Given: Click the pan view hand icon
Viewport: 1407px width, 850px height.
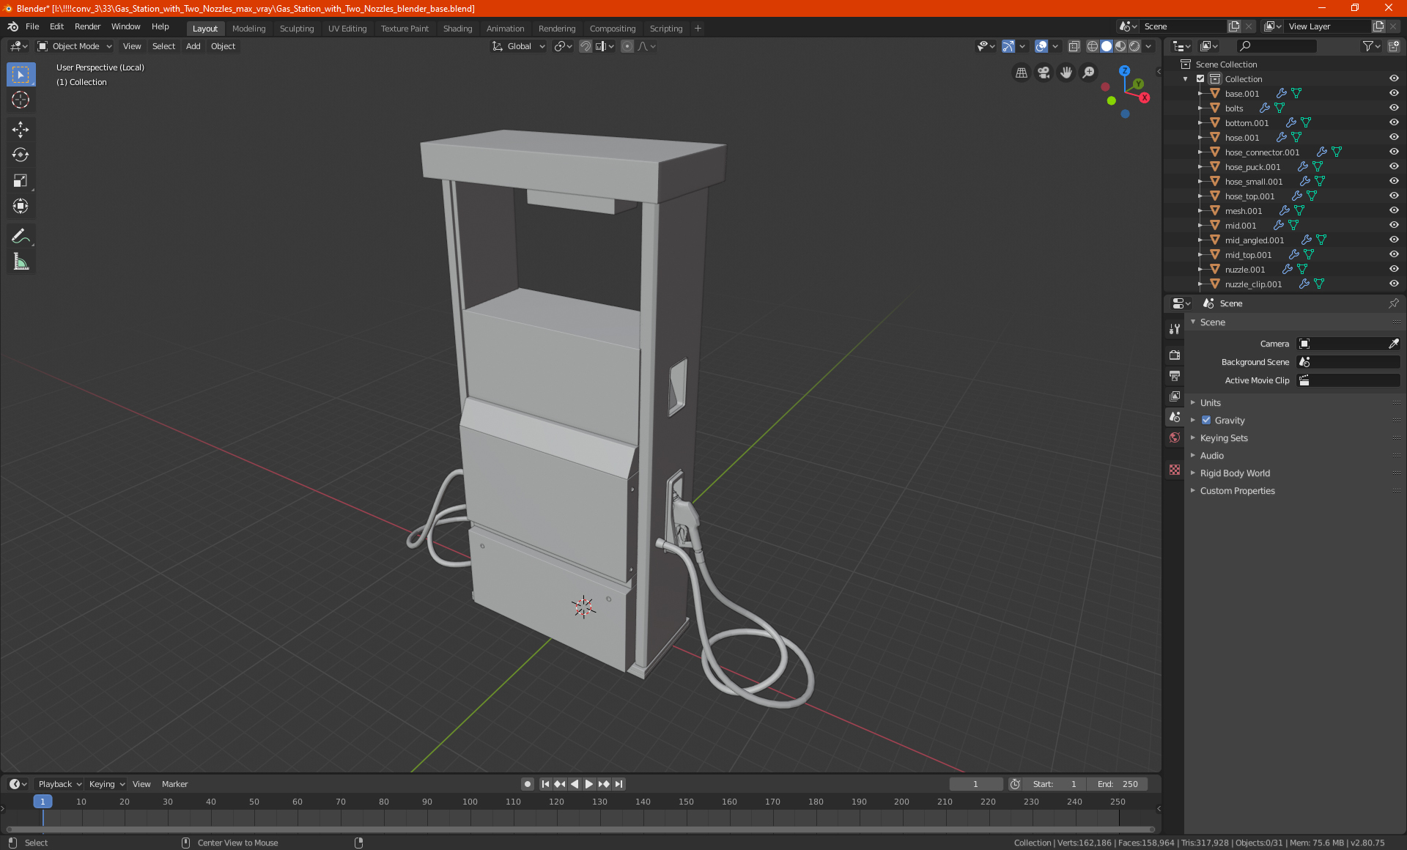Looking at the screenshot, I should point(1066,73).
